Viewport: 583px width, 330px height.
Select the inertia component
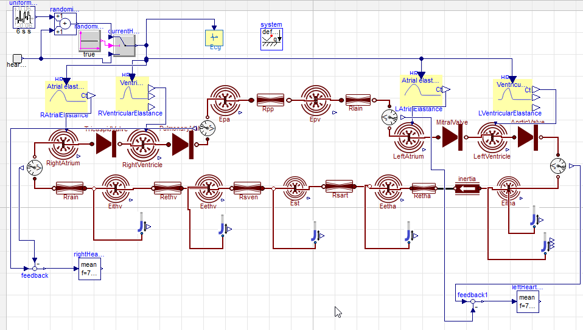(x=467, y=188)
